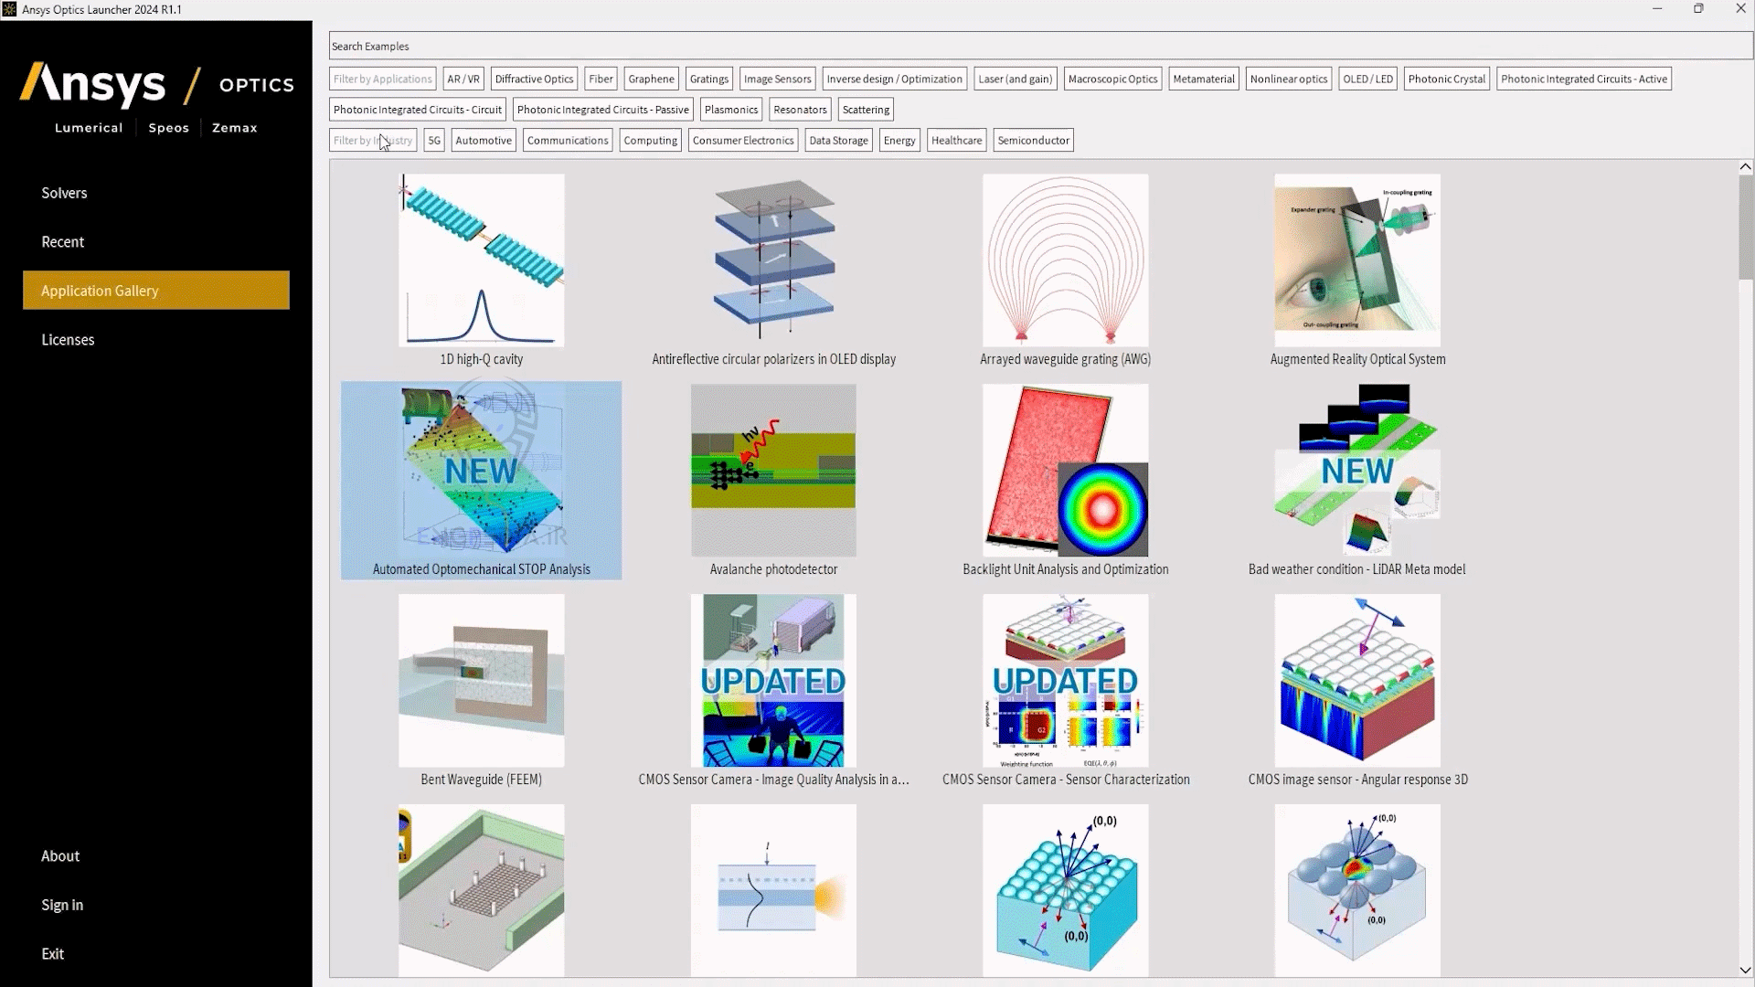The width and height of the screenshot is (1755, 987).
Task: Open the Filter by Industry selector
Action: pos(372,140)
